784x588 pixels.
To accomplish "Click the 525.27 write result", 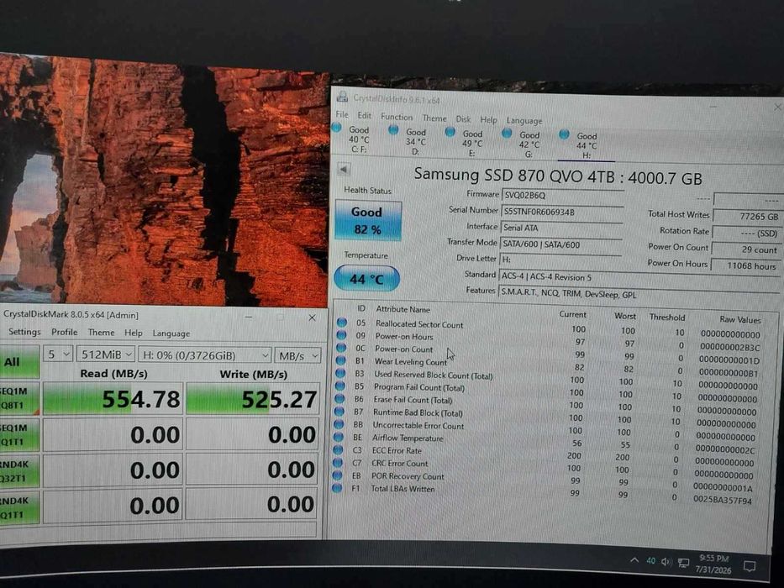I will [x=252, y=400].
